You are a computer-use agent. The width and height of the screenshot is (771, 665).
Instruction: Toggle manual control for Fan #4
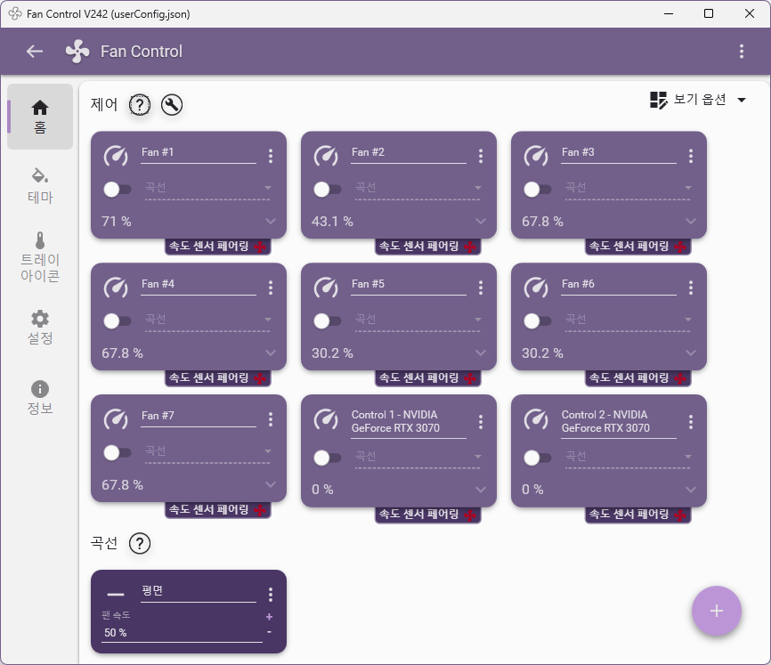click(117, 320)
